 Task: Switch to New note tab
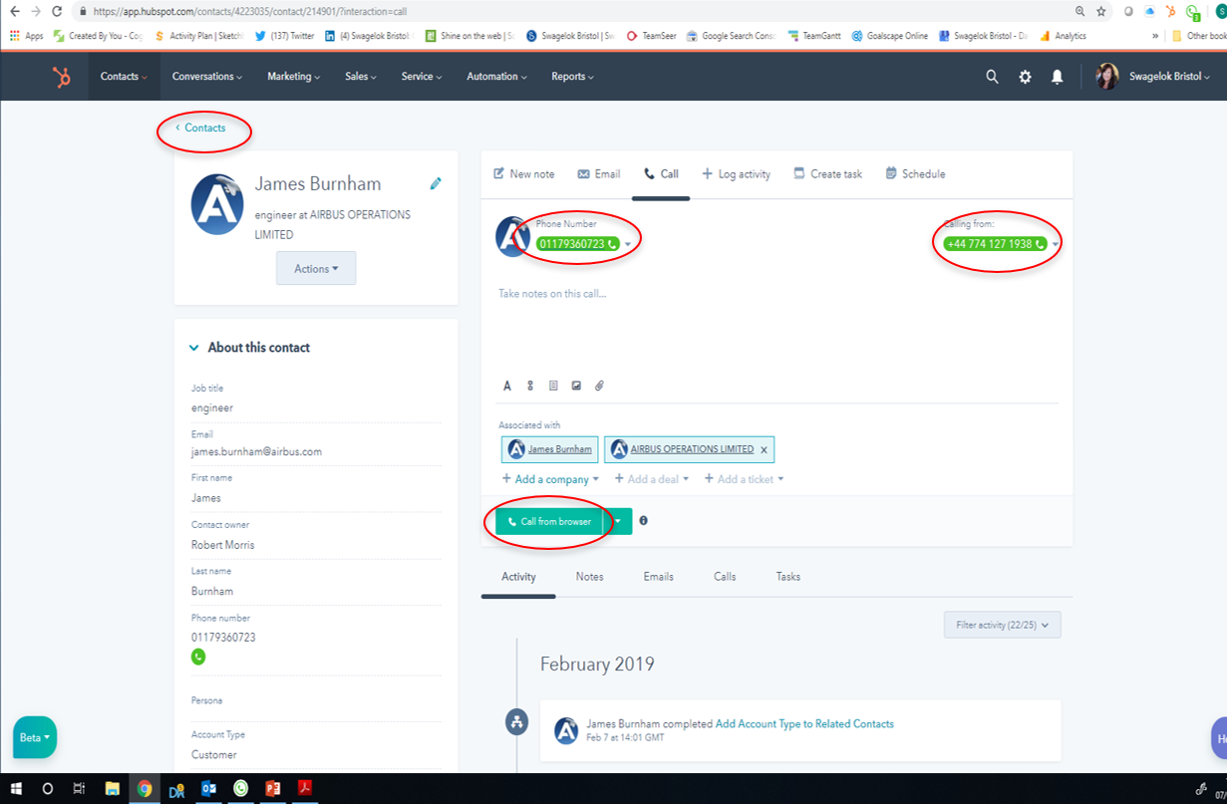click(524, 174)
